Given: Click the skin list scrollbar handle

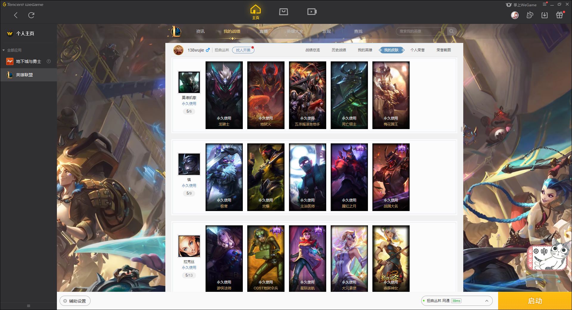Looking at the screenshot, I should click(461, 129).
